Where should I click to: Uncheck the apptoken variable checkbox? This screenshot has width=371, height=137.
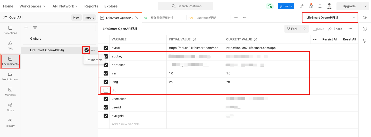click(106, 65)
